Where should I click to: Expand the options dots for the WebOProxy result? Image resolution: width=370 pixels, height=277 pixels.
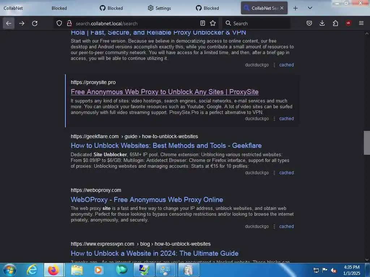pos(274,227)
